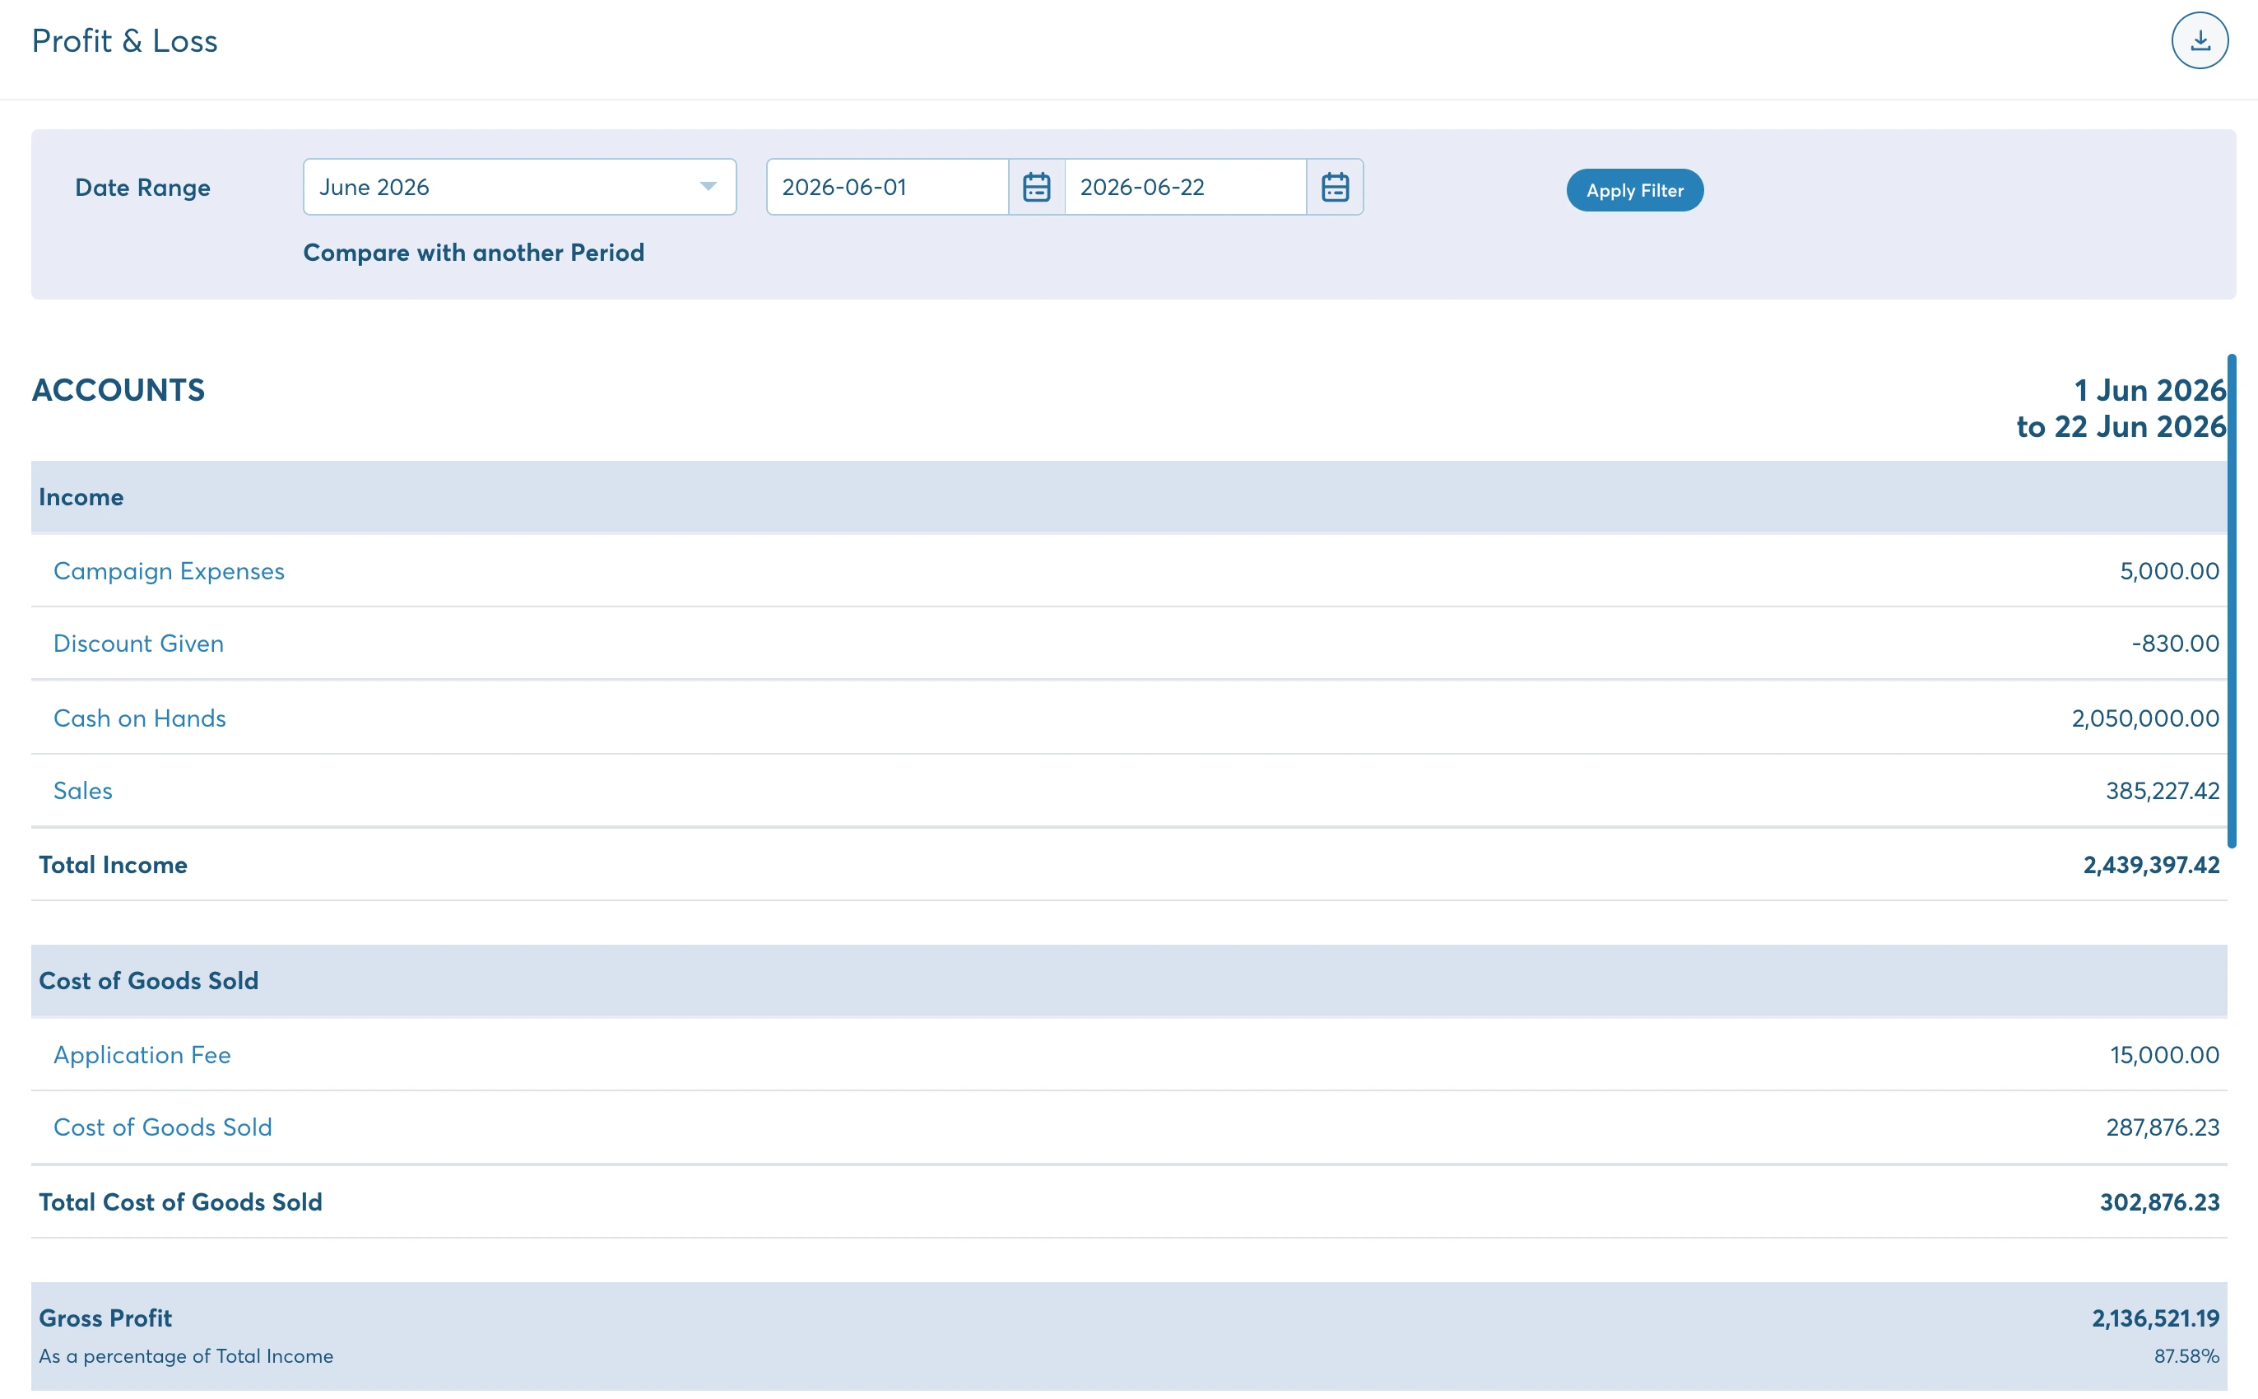The height and width of the screenshot is (1399, 2258).
Task: Click the ACCOUNTS column heading
Action: [118, 389]
